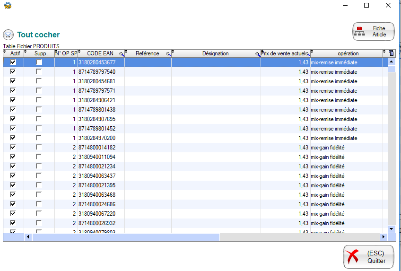Click the application icon in title bar
The height and width of the screenshot is (271, 401).
click(7, 5)
